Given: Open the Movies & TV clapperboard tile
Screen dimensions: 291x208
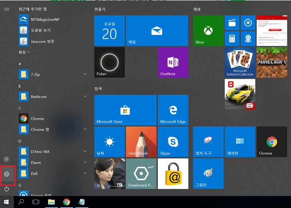Looking at the screenshot, I should (232, 23).
